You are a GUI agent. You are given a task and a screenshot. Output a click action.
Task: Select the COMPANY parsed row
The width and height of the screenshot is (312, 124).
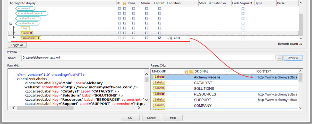(225, 106)
